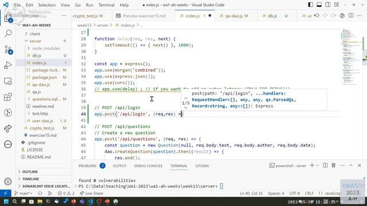367x206 pixels.
Task: Open package.json in explorer
Action: point(45,77)
